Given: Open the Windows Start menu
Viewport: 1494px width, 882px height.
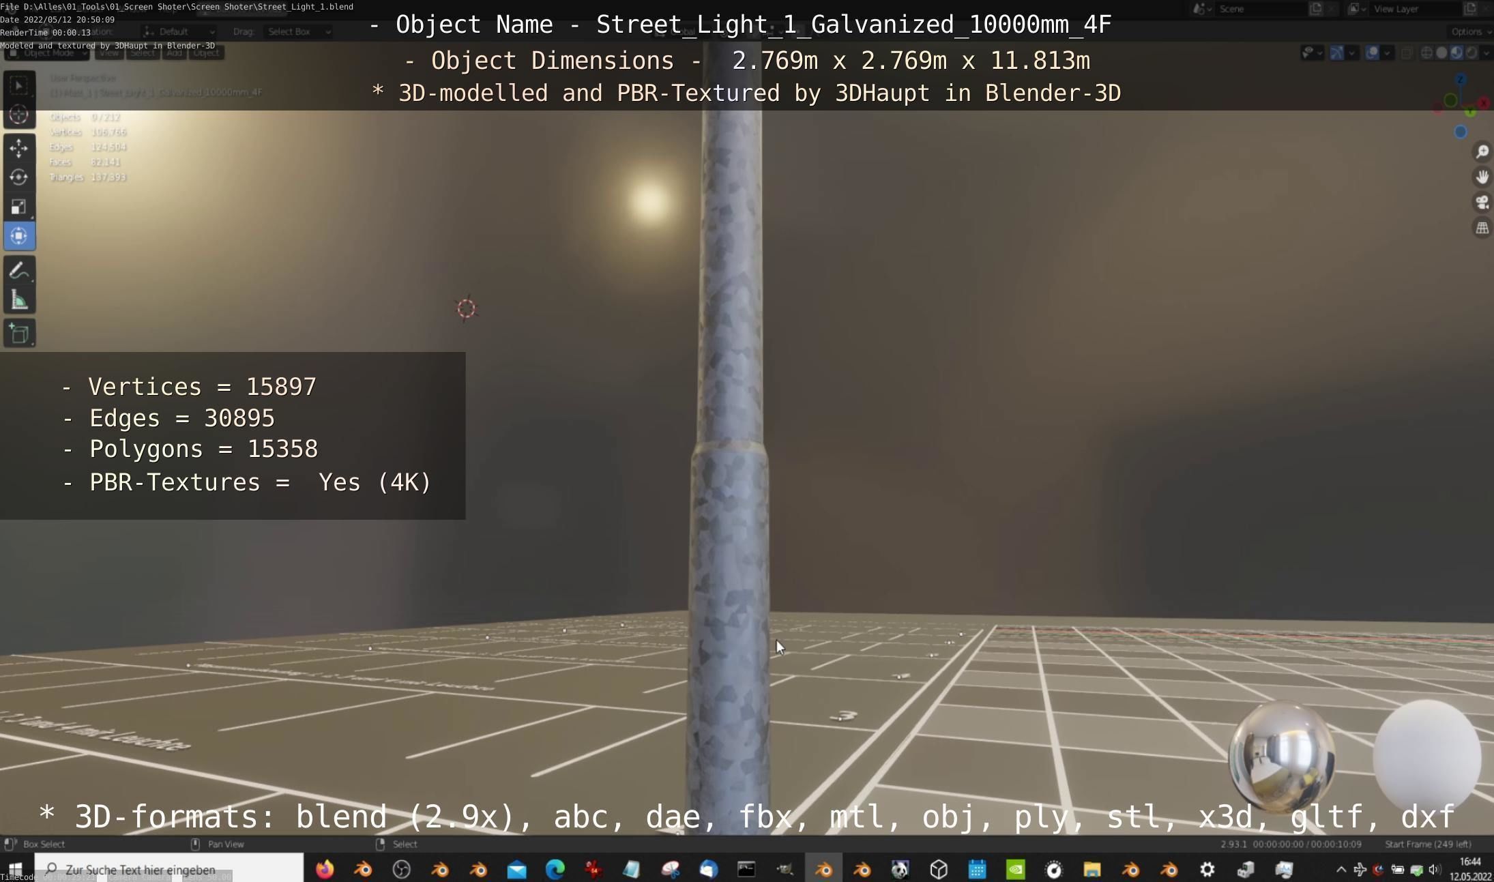Looking at the screenshot, I should [x=15, y=869].
